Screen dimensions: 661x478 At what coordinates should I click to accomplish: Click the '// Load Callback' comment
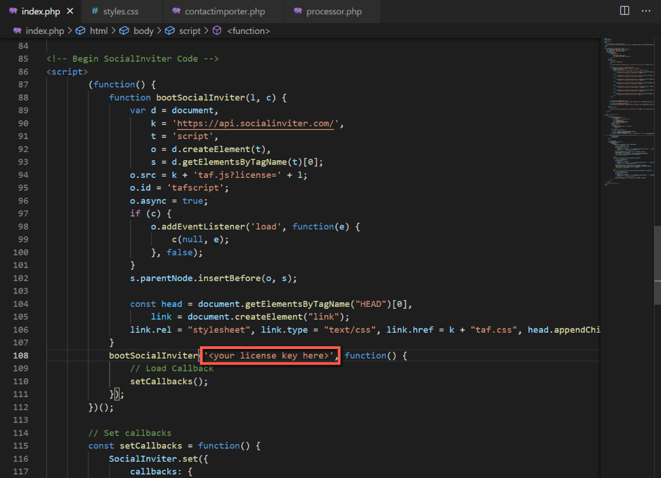[171, 369]
